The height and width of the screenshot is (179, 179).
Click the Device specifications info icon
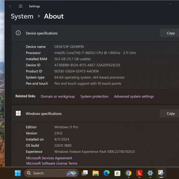tap(18, 33)
